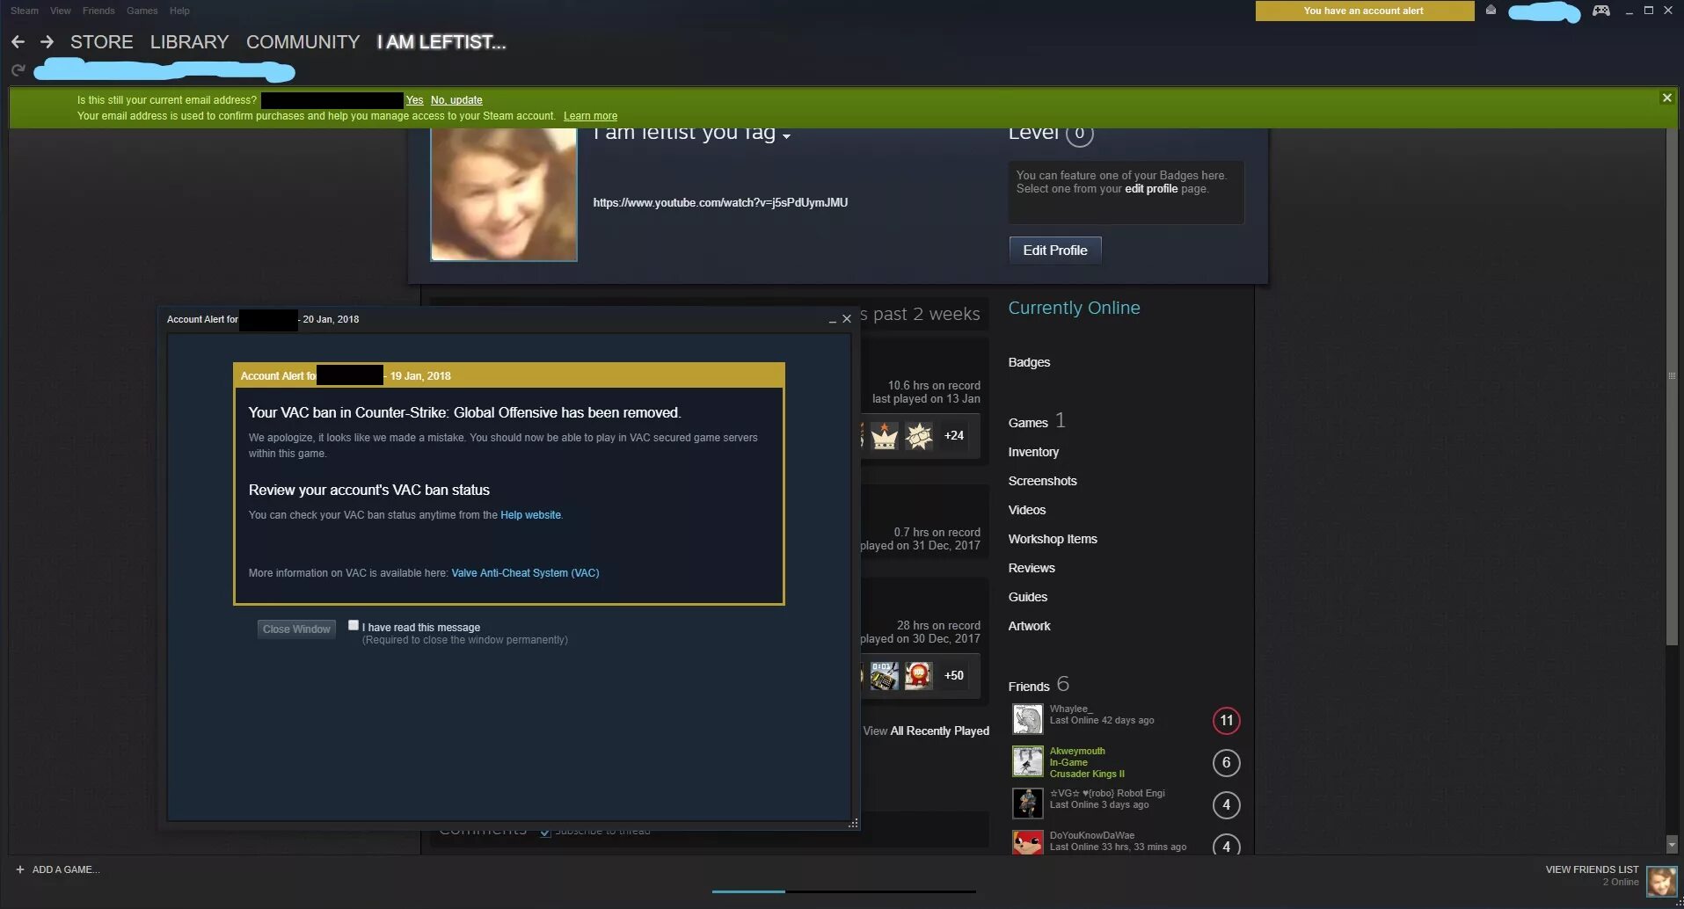The image size is (1684, 909).
Task: Click the page vertical scrollbar
Action: [x=1672, y=387]
